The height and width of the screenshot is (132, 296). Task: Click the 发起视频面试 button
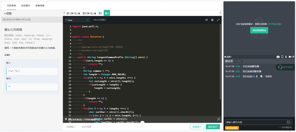point(259,30)
